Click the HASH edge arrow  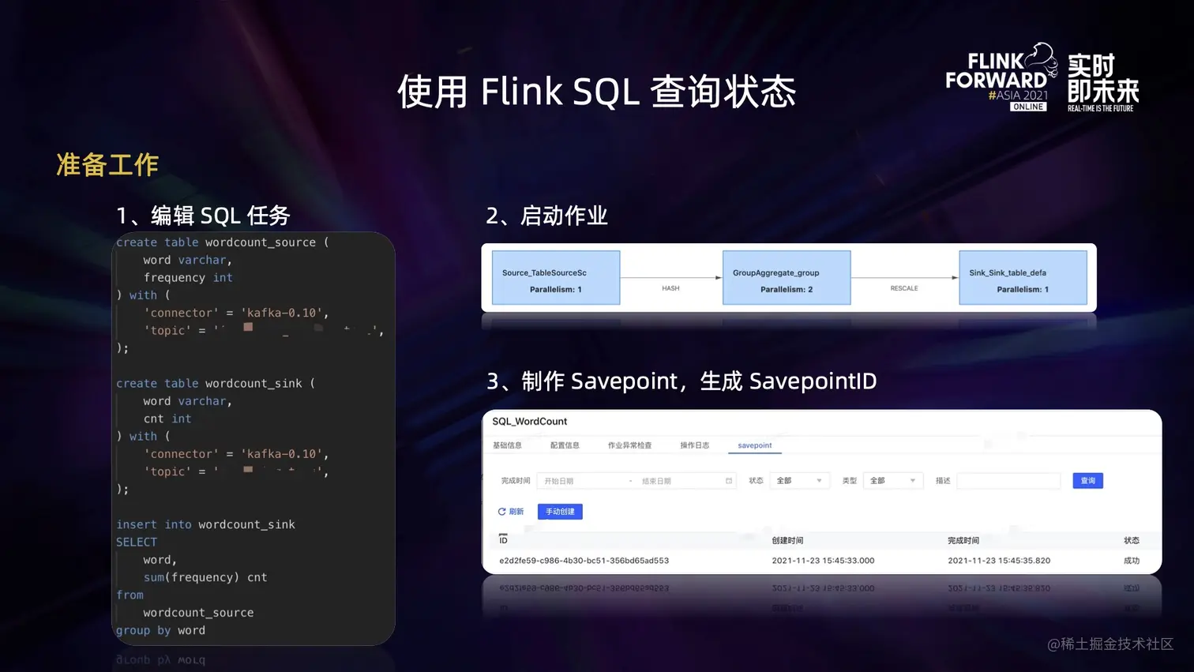coord(670,278)
